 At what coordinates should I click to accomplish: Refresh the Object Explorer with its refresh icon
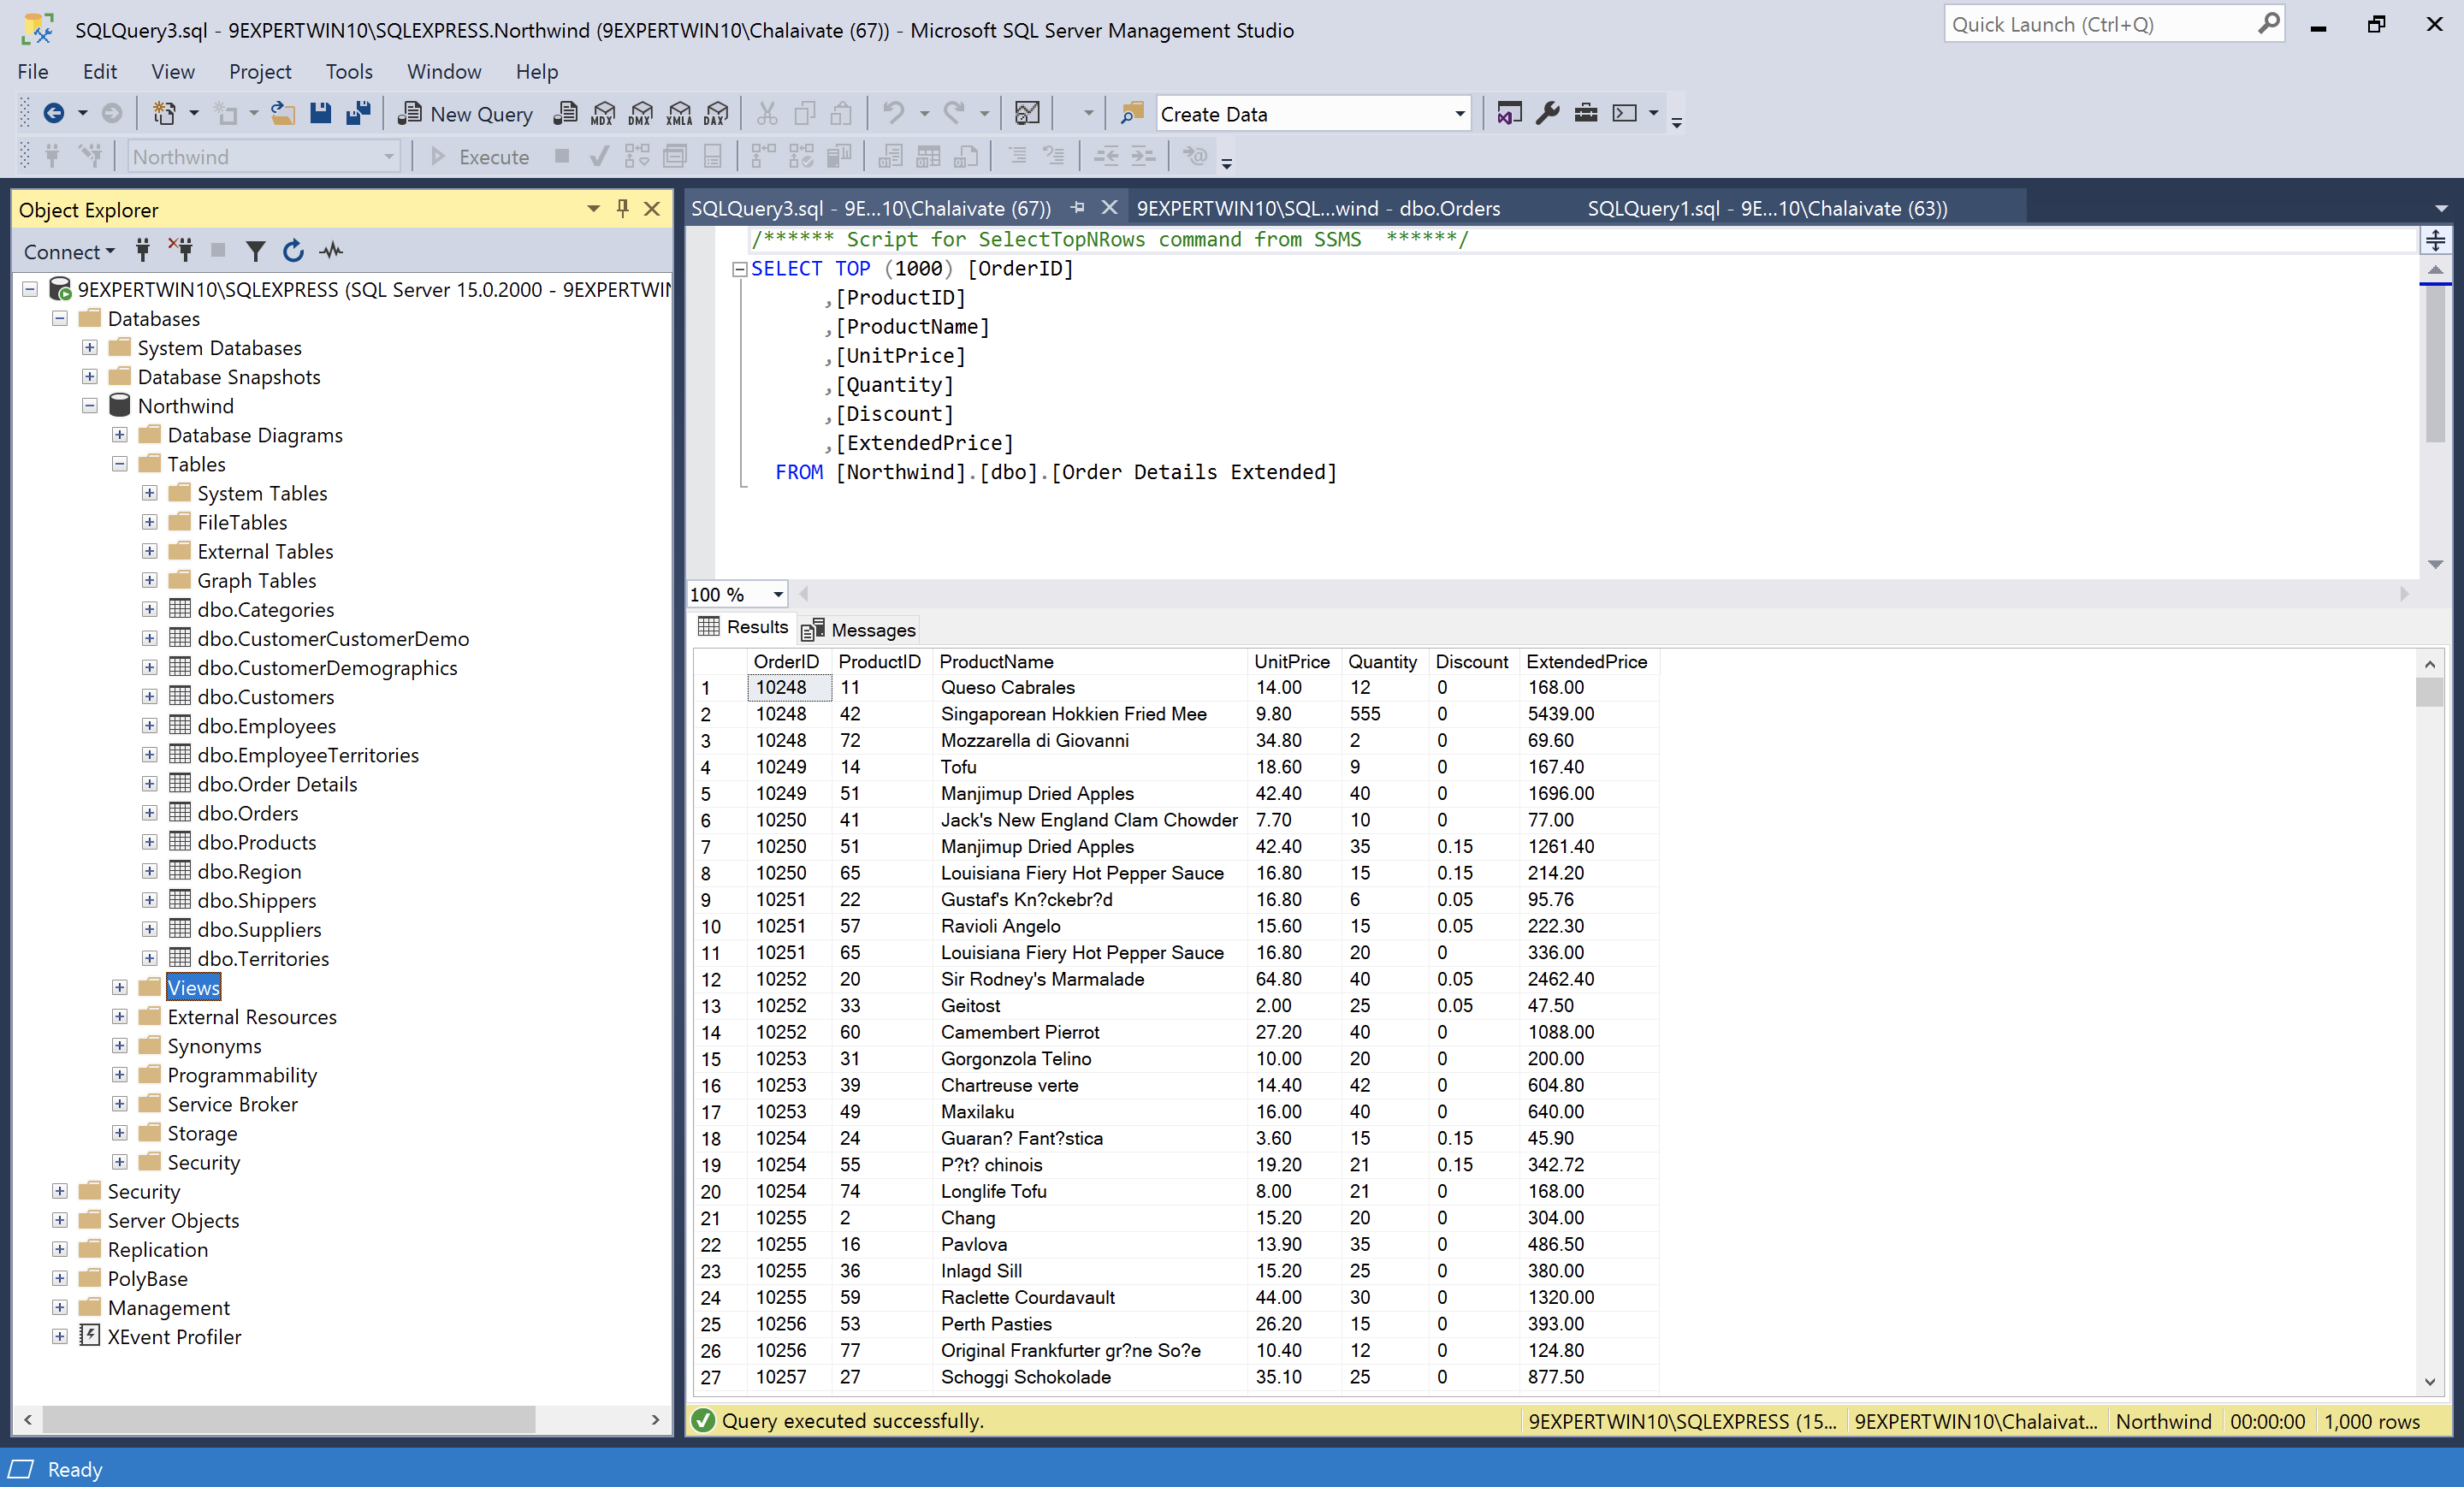coord(293,251)
